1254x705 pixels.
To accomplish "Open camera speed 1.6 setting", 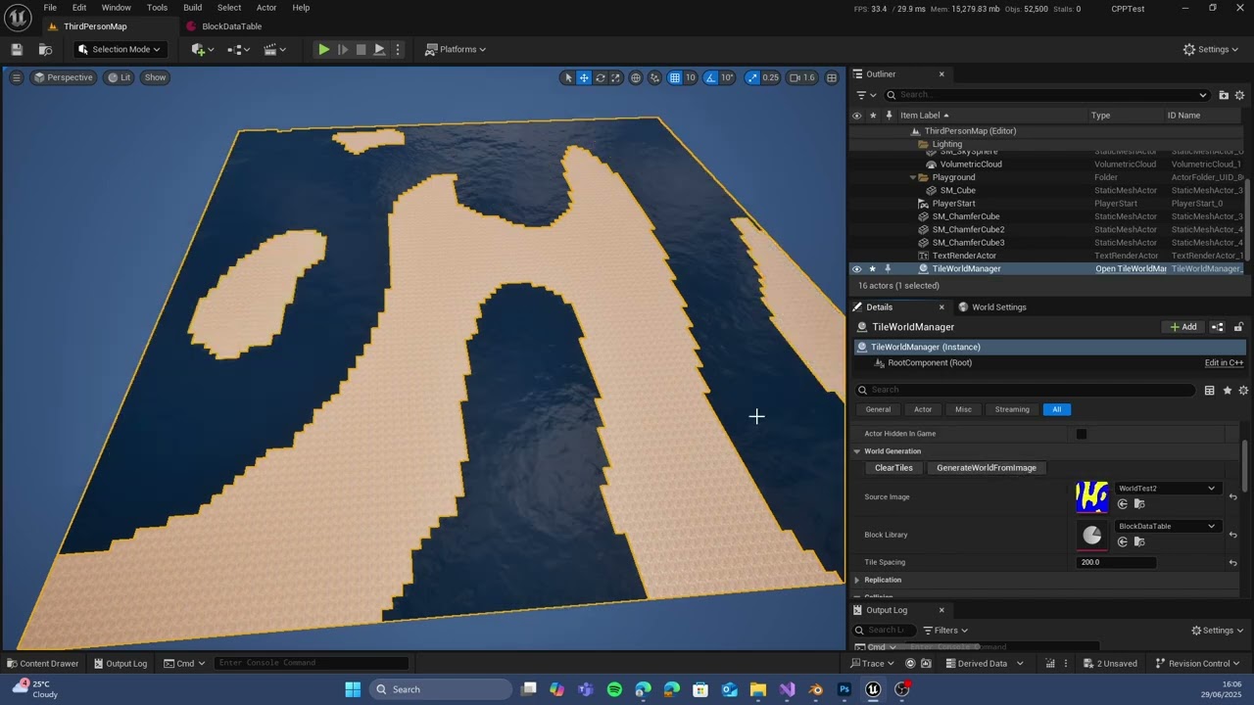I will (802, 77).
